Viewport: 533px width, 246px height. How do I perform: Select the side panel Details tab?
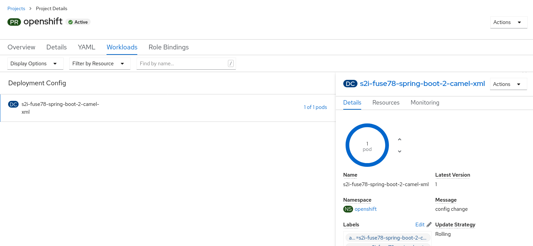click(352, 103)
